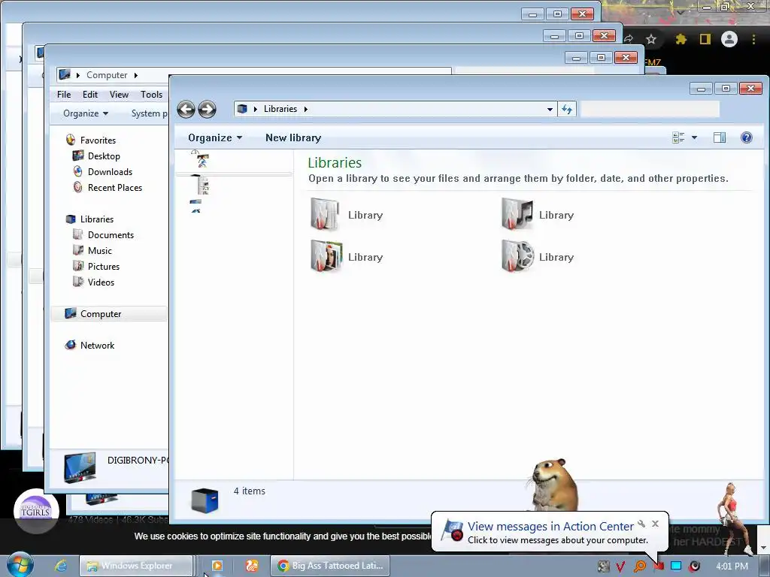Click the blue monitor tray icon
The width and height of the screenshot is (770, 577).
(x=676, y=566)
